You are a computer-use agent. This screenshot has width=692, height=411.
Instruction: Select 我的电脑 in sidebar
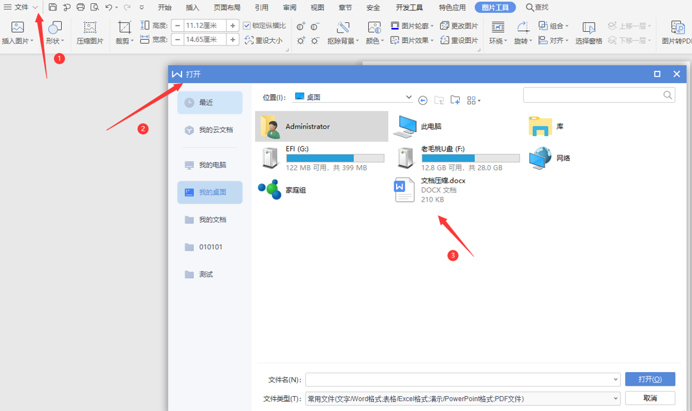click(210, 165)
